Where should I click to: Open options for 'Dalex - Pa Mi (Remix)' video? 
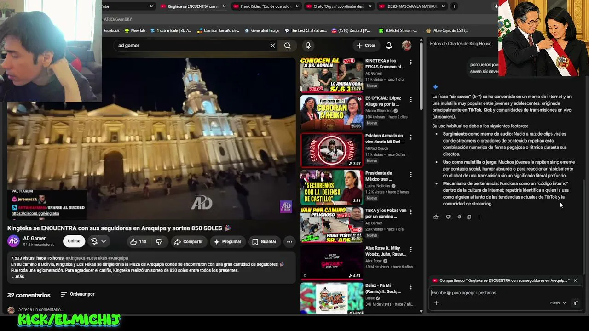pos(411,287)
